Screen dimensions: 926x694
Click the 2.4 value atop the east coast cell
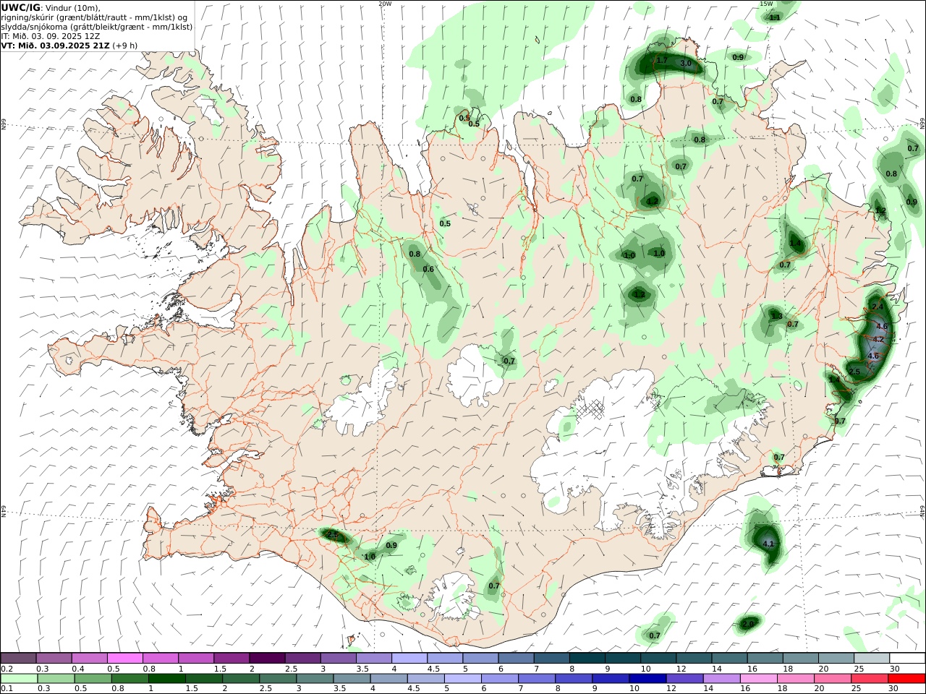[x=878, y=307]
